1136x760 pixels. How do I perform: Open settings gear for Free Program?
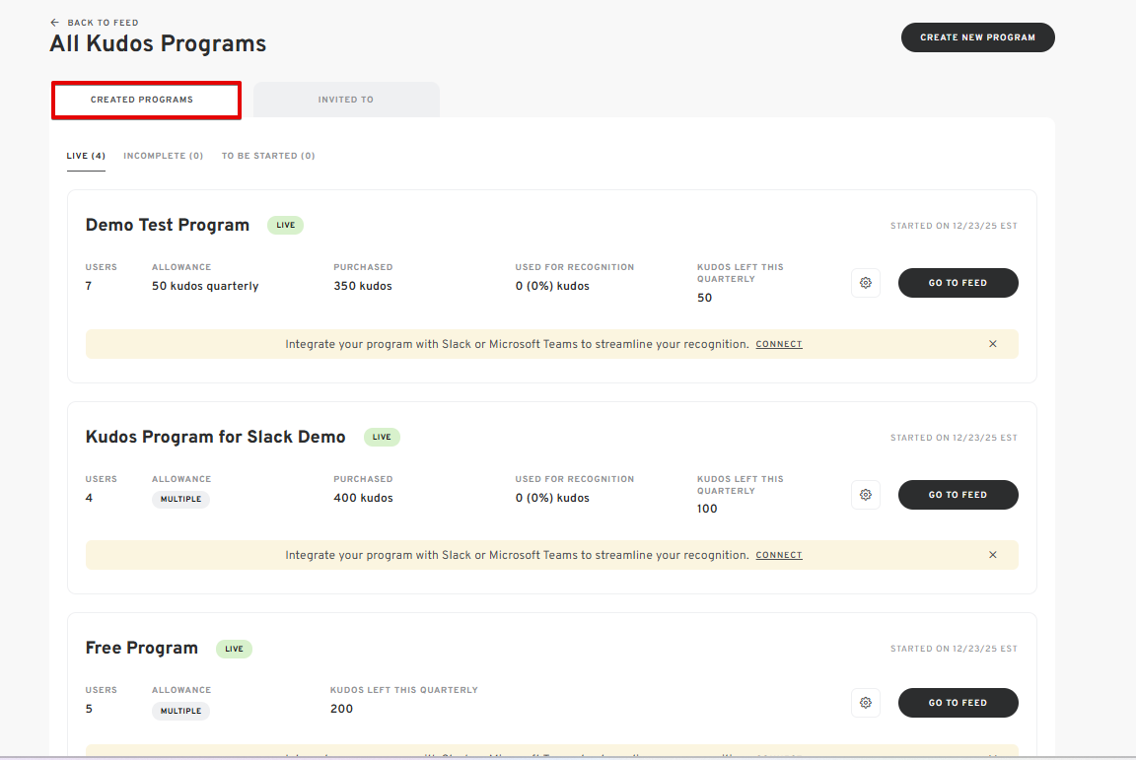(865, 703)
